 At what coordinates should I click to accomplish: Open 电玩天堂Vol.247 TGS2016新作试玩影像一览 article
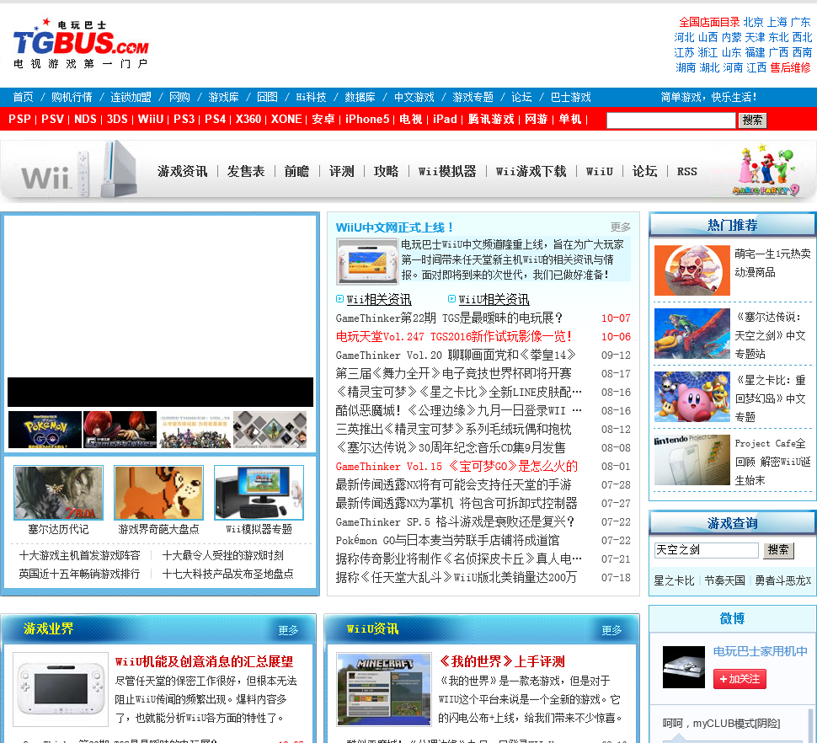[x=454, y=337]
